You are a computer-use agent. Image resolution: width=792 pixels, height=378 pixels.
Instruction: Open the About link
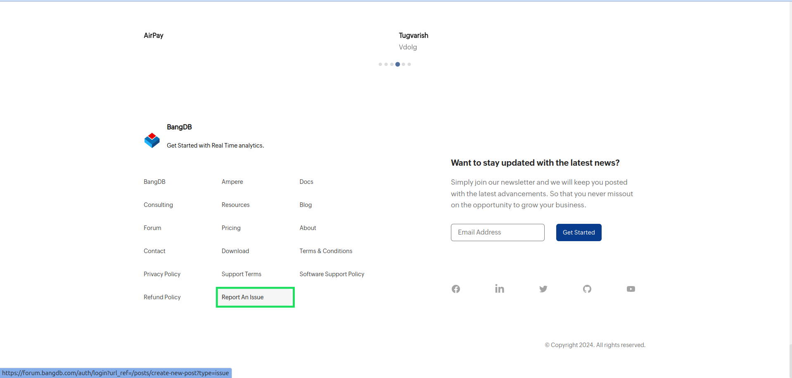tap(308, 228)
